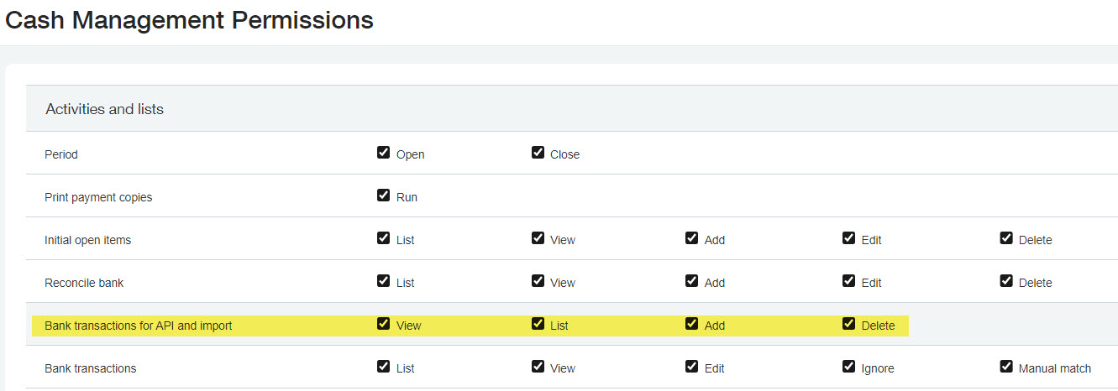Disable Initial open items Delete permission

point(1006,238)
